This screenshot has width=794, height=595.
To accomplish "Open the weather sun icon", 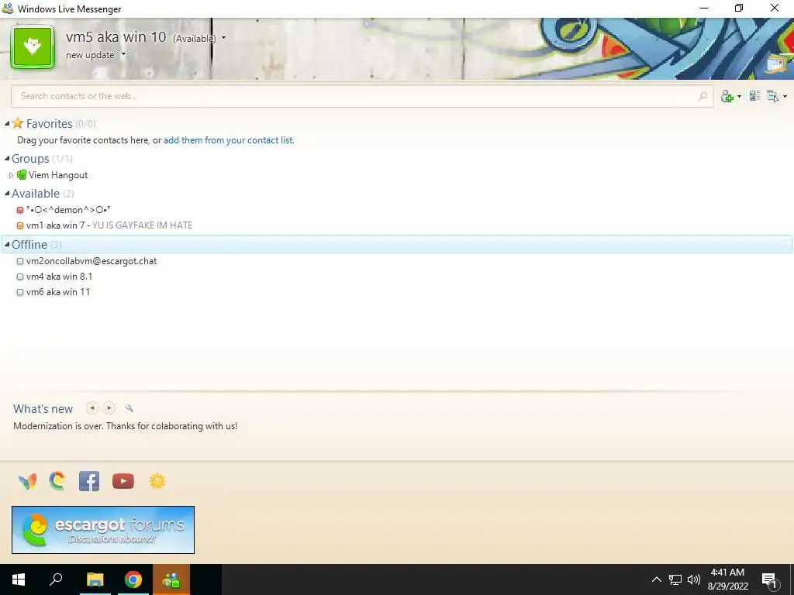I will (x=157, y=481).
